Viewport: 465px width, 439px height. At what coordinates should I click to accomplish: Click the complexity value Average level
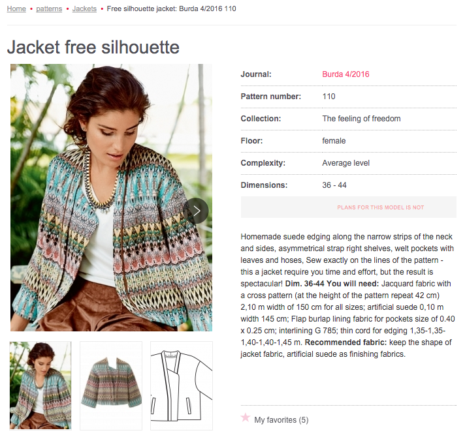tap(345, 163)
